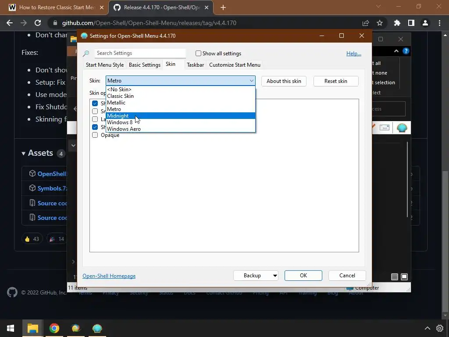The image size is (449, 337).
Task: Bookmark this page with star icon
Action: coord(380,23)
